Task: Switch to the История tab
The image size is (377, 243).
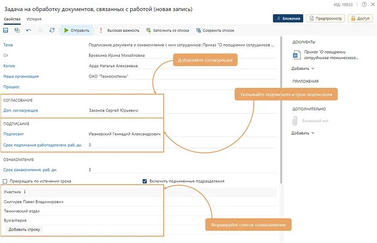Action: tap(34, 19)
